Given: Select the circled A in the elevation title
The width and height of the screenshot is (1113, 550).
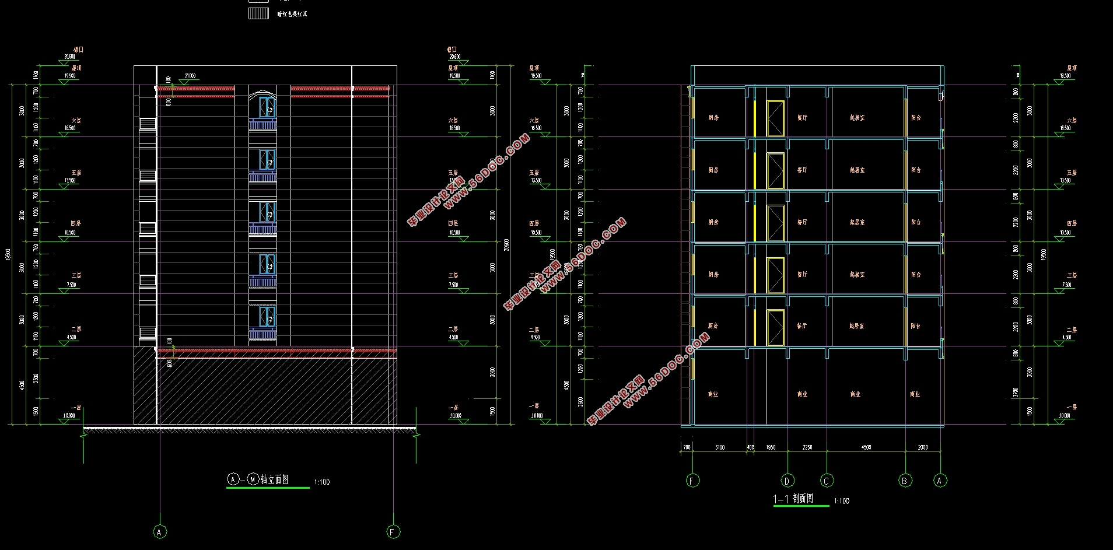Looking at the screenshot, I should point(233,479).
